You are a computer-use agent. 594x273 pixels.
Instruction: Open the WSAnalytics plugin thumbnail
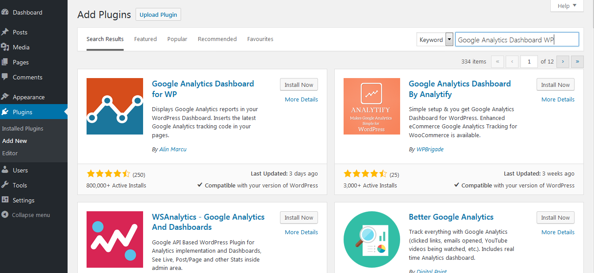pos(115,239)
